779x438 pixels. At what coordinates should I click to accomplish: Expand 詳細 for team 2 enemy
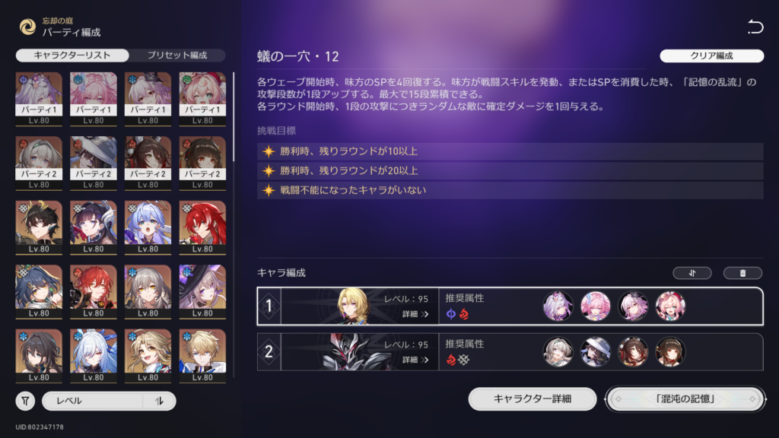click(415, 360)
